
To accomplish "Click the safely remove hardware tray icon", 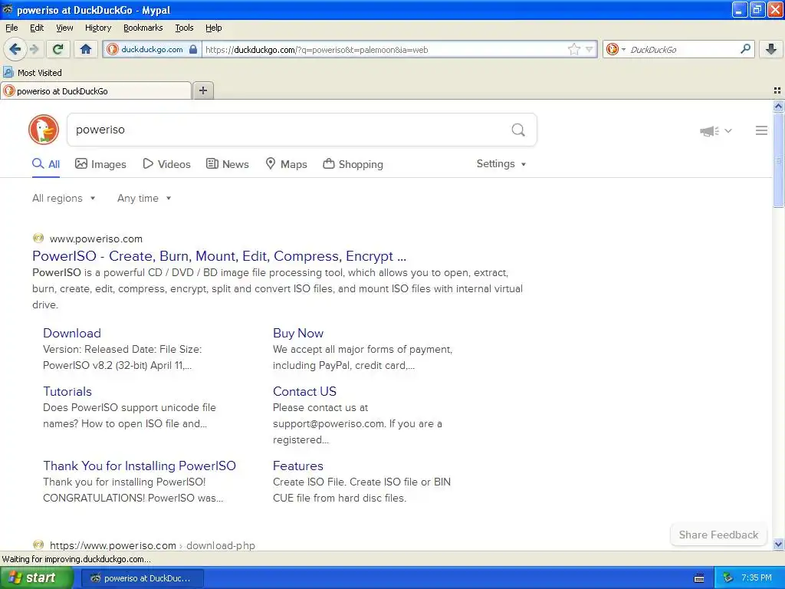I will pyautogui.click(x=728, y=578).
